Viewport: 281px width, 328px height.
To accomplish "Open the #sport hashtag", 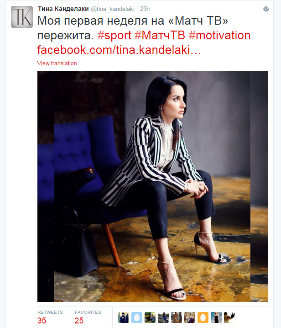I will coord(114,35).
